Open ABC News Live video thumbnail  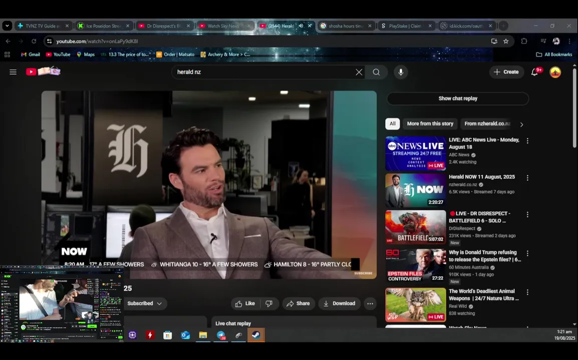[x=415, y=153]
